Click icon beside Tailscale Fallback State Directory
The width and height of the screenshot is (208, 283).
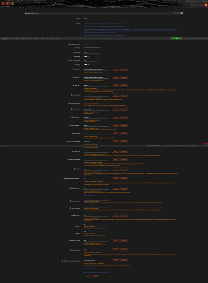point(62,261)
